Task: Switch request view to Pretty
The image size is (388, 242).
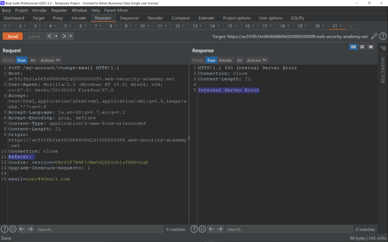Action: 9,60
